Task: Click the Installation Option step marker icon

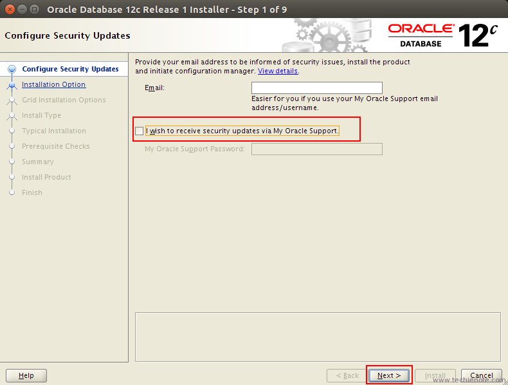Action: (x=12, y=84)
